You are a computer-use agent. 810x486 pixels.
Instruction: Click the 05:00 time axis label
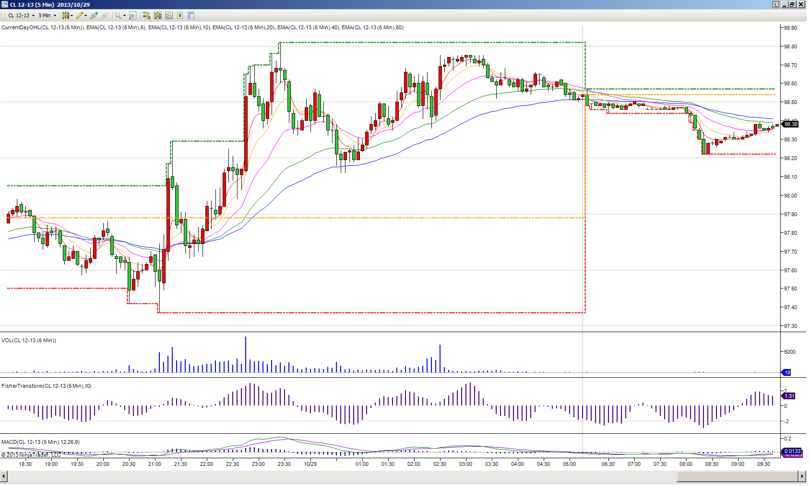tap(570, 464)
